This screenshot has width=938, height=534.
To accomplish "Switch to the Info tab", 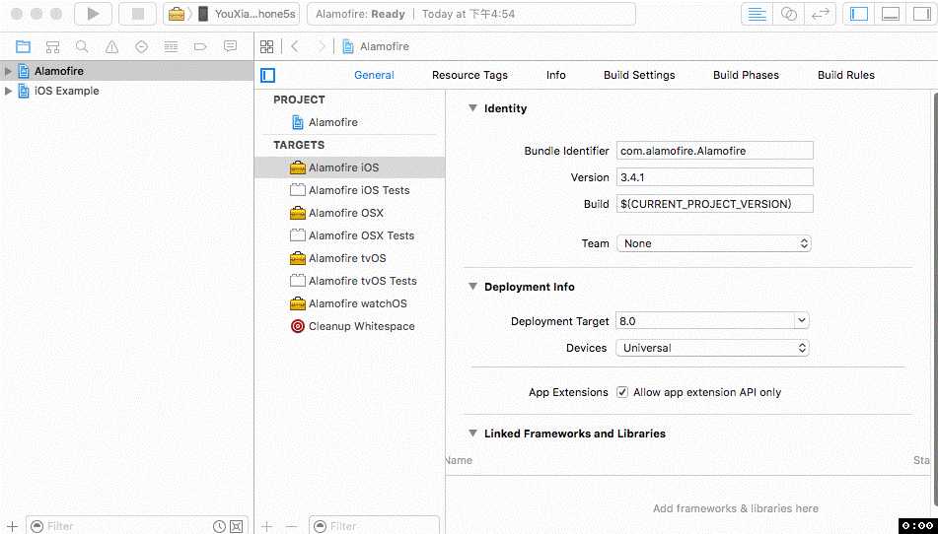I will [555, 75].
